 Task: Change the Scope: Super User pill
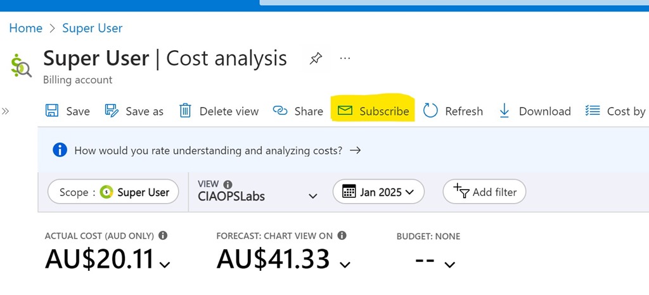click(x=114, y=192)
